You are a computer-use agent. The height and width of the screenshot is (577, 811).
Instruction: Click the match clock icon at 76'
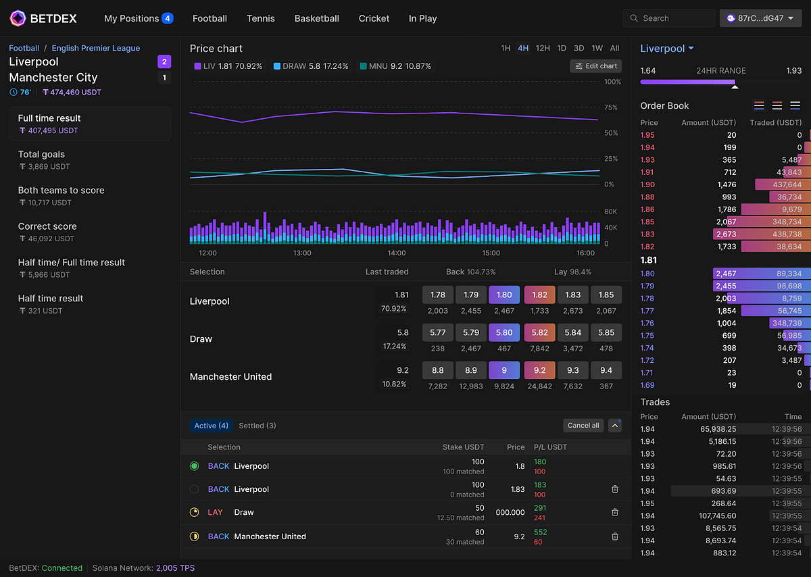pyautogui.click(x=14, y=92)
